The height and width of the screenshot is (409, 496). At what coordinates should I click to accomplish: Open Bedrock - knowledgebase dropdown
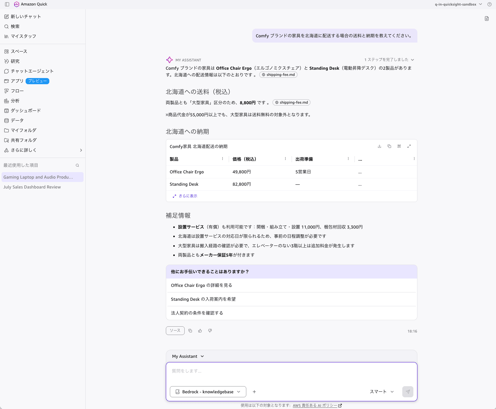click(208, 392)
